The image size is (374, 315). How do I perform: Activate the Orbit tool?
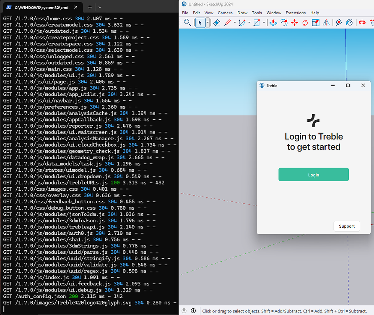pyautogui.click(x=362, y=22)
